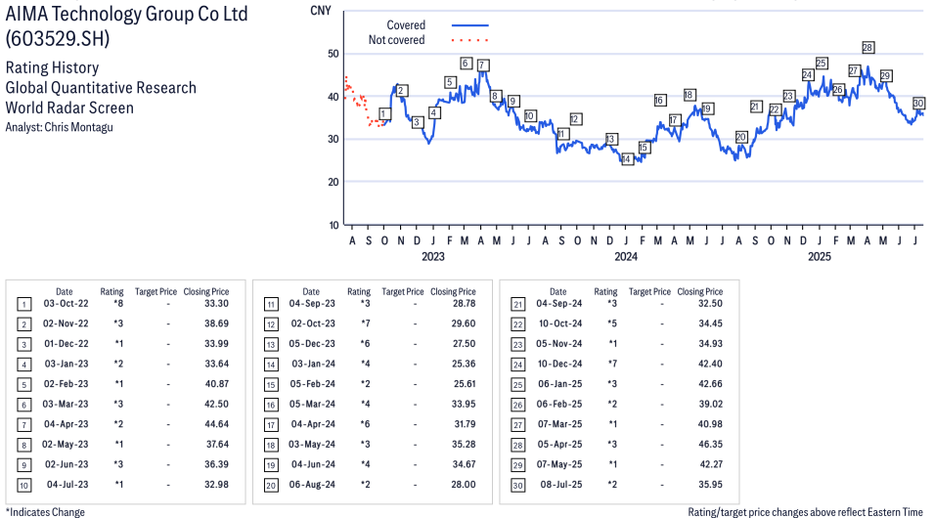Click the 2023 year label on the axis
The width and height of the screenshot is (934, 518).
(x=433, y=257)
